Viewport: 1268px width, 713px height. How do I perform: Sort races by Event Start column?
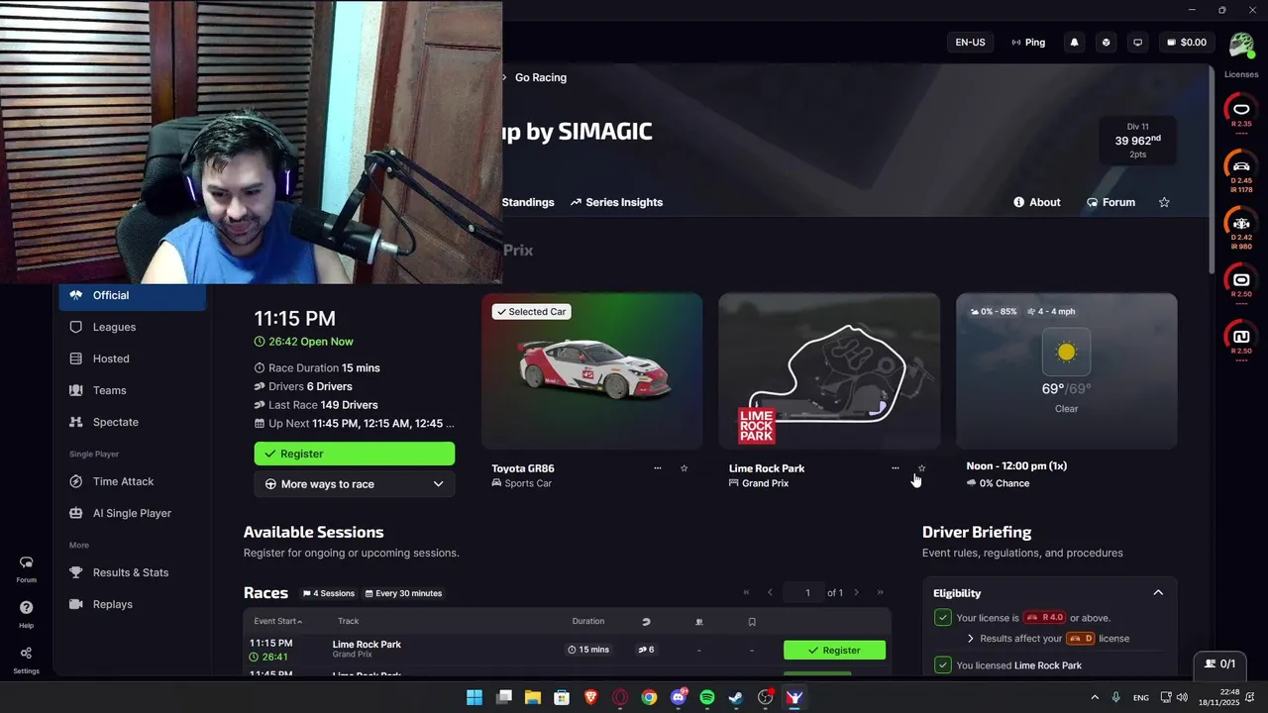[x=278, y=621]
